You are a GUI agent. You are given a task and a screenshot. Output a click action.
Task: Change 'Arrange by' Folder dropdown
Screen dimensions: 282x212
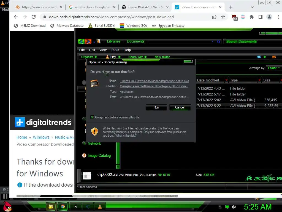pos(274,68)
